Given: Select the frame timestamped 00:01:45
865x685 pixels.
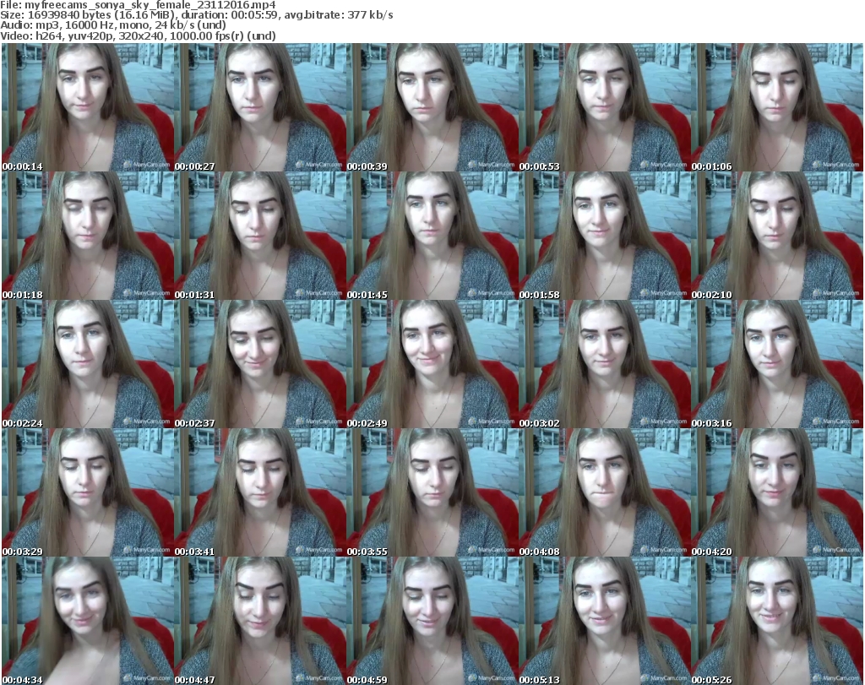Looking at the screenshot, I should pos(432,236).
